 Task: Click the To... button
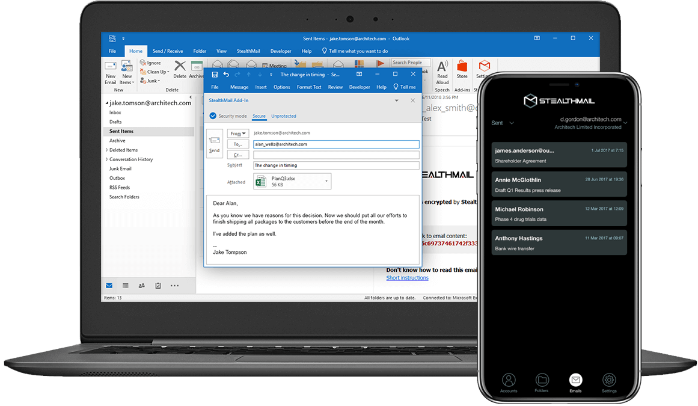tap(237, 144)
